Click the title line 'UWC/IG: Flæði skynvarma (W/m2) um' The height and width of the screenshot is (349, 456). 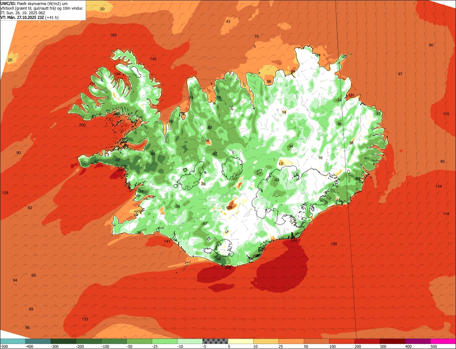[35, 3]
